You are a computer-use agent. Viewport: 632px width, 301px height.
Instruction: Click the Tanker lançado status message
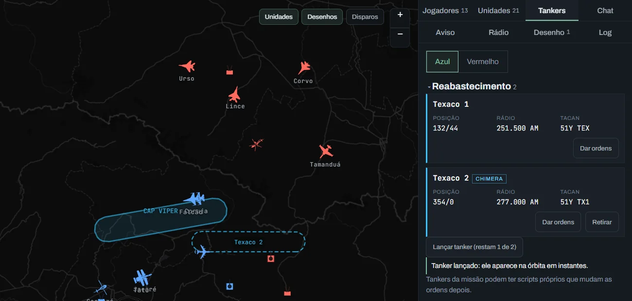(509, 266)
